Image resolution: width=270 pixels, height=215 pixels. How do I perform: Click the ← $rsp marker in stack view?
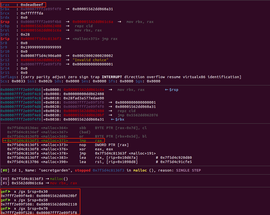[171, 90]
